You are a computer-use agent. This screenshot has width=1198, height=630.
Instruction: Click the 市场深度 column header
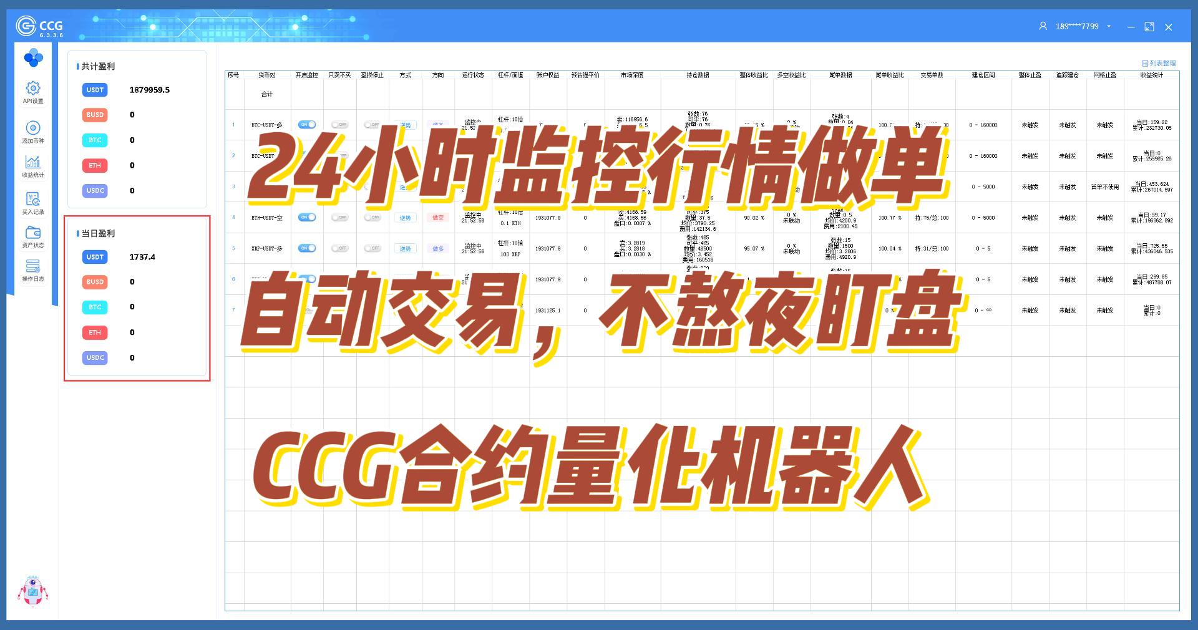coord(632,75)
